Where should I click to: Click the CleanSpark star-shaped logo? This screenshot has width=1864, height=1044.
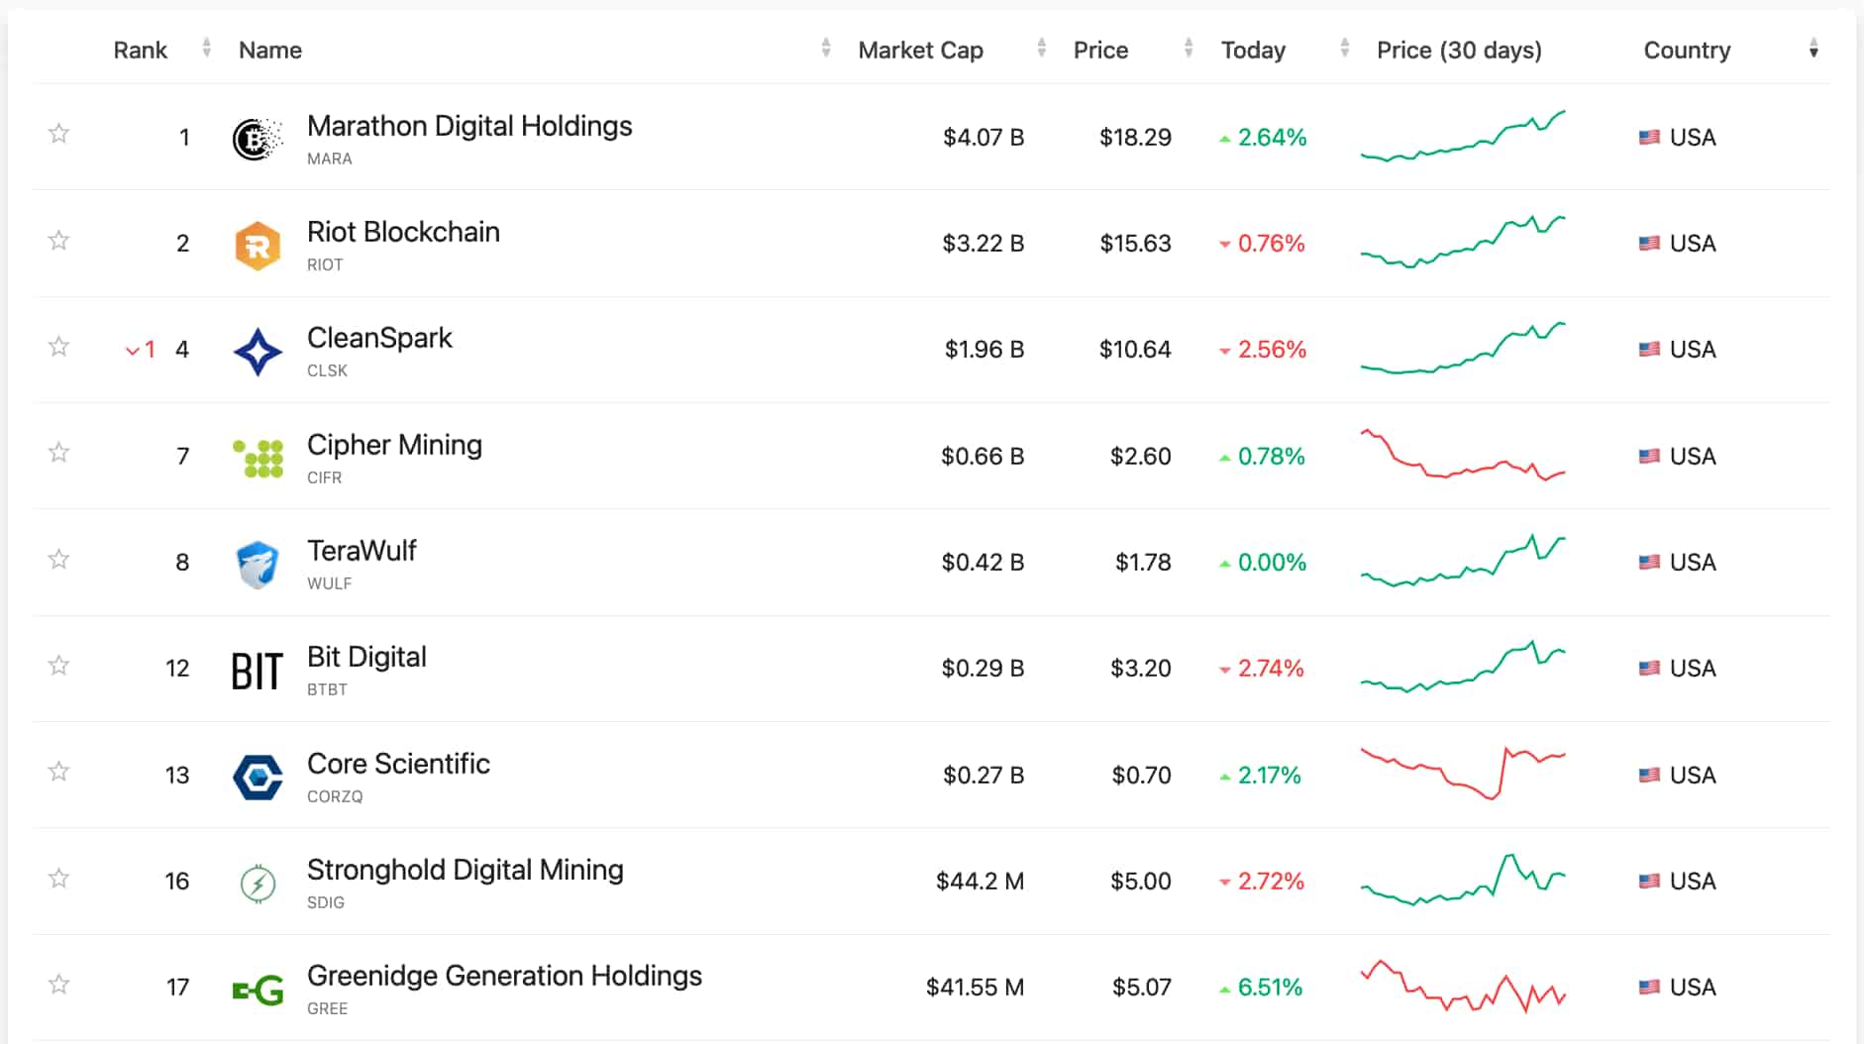(256, 349)
